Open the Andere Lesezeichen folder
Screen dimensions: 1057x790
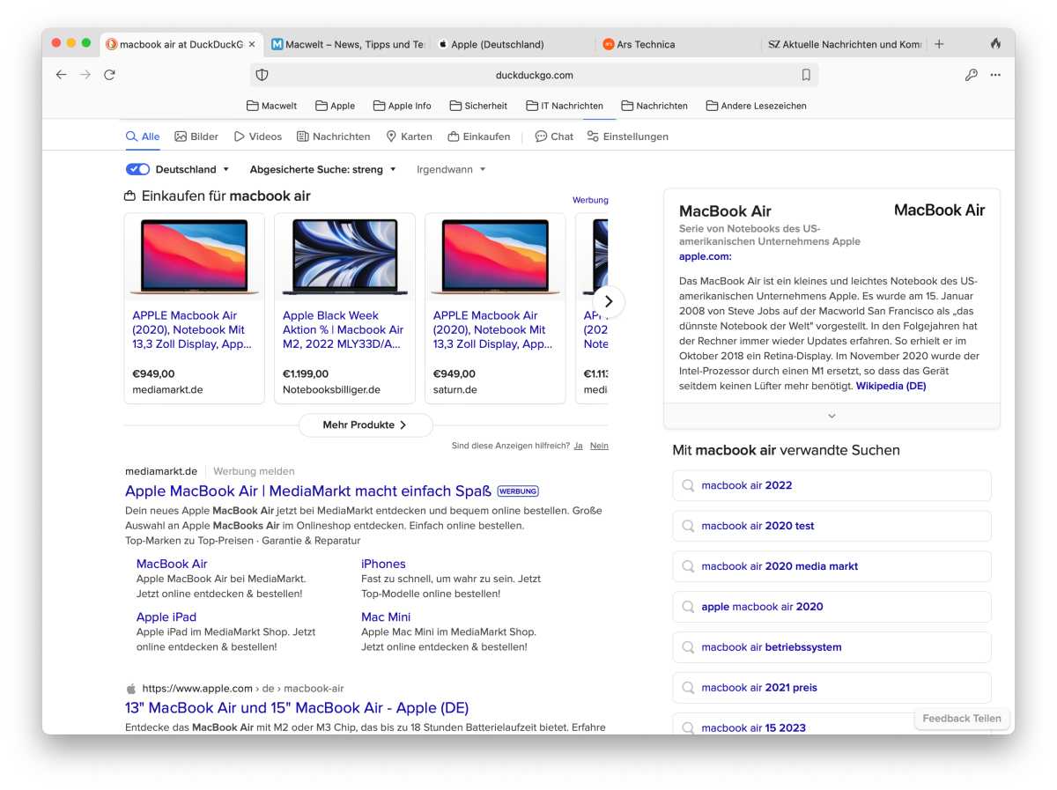pos(756,106)
